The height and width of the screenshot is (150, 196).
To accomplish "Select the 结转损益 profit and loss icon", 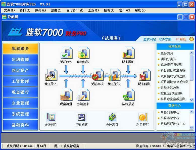I will pos(128,95).
